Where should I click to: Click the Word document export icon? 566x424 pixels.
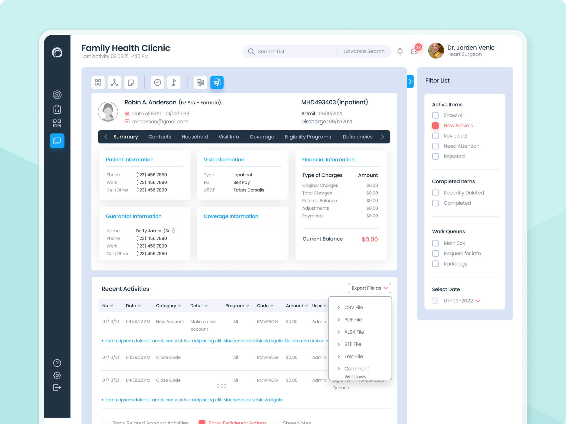(x=200, y=82)
